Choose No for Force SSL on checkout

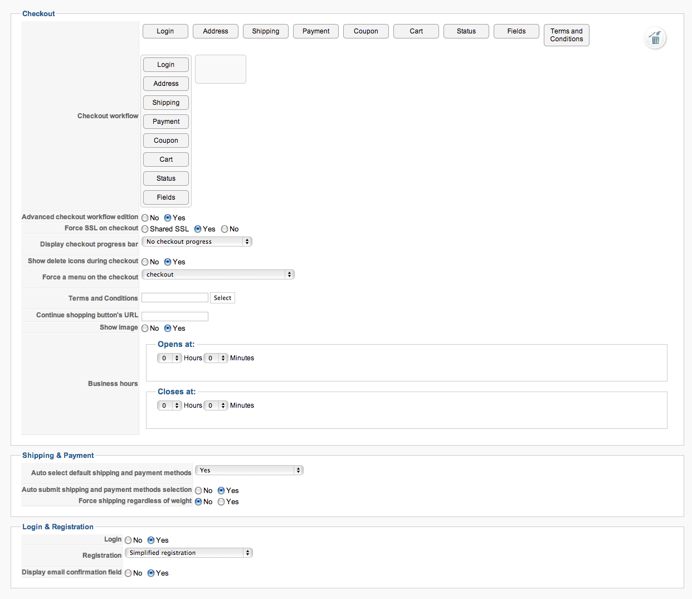pyautogui.click(x=225, y=229)
